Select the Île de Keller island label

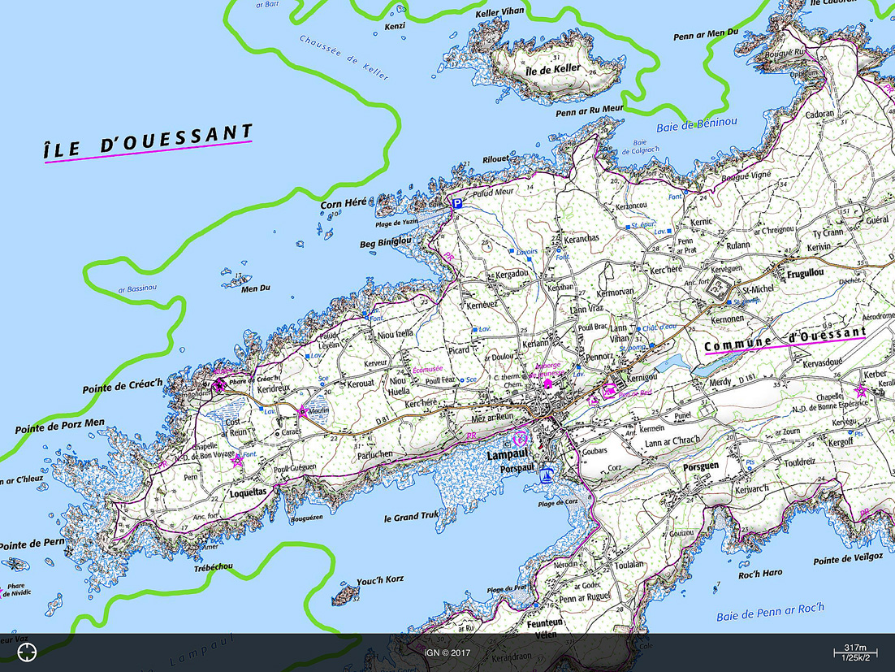coord(553,70)
